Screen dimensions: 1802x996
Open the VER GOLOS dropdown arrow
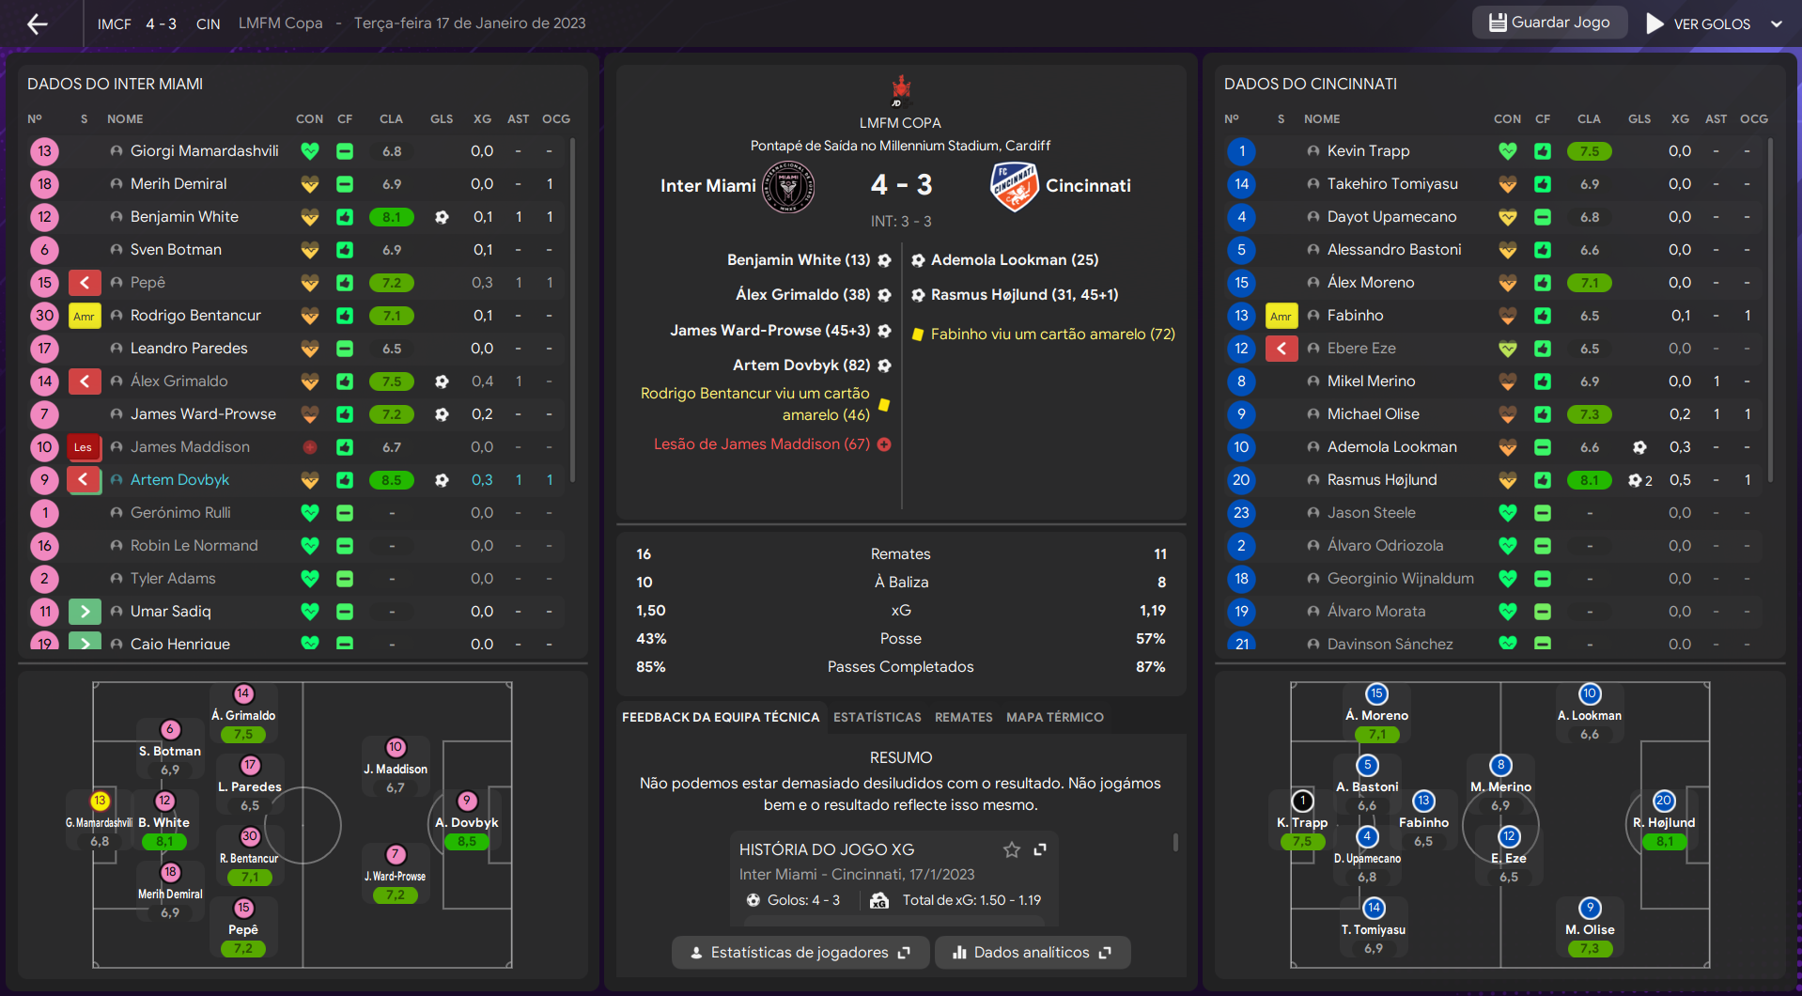[1776, 24]
